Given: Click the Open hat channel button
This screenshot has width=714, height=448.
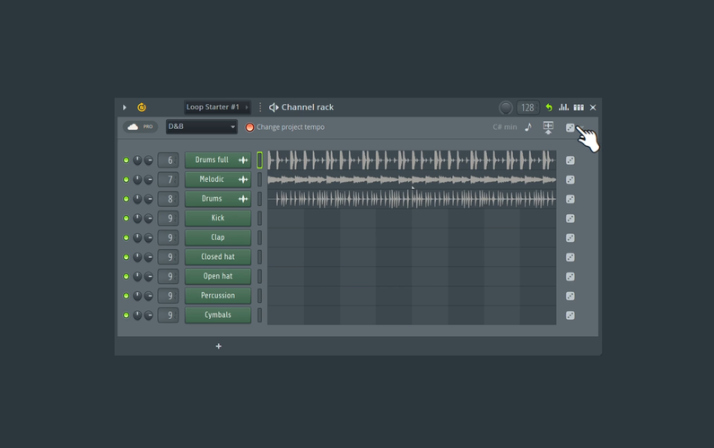Looking at the screenshot, I should click(218, 276).
